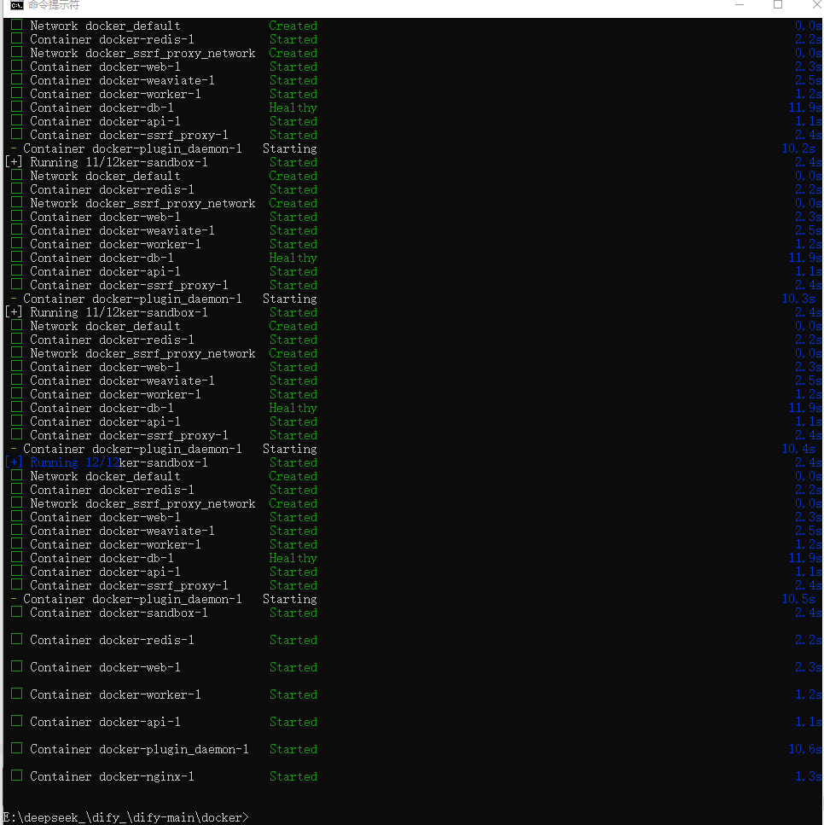Click the Starting status of docker-plugin_daemon-1

[289, 599]
